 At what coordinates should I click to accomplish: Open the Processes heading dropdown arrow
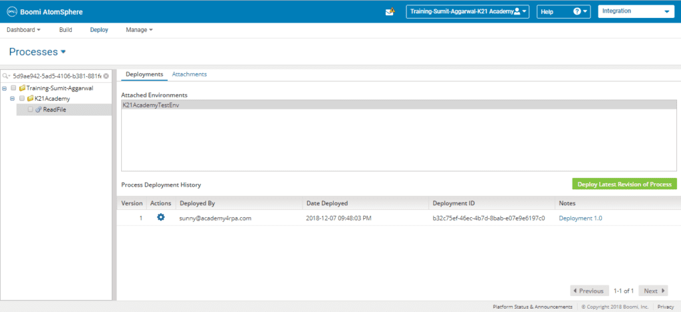coord(63,52)
